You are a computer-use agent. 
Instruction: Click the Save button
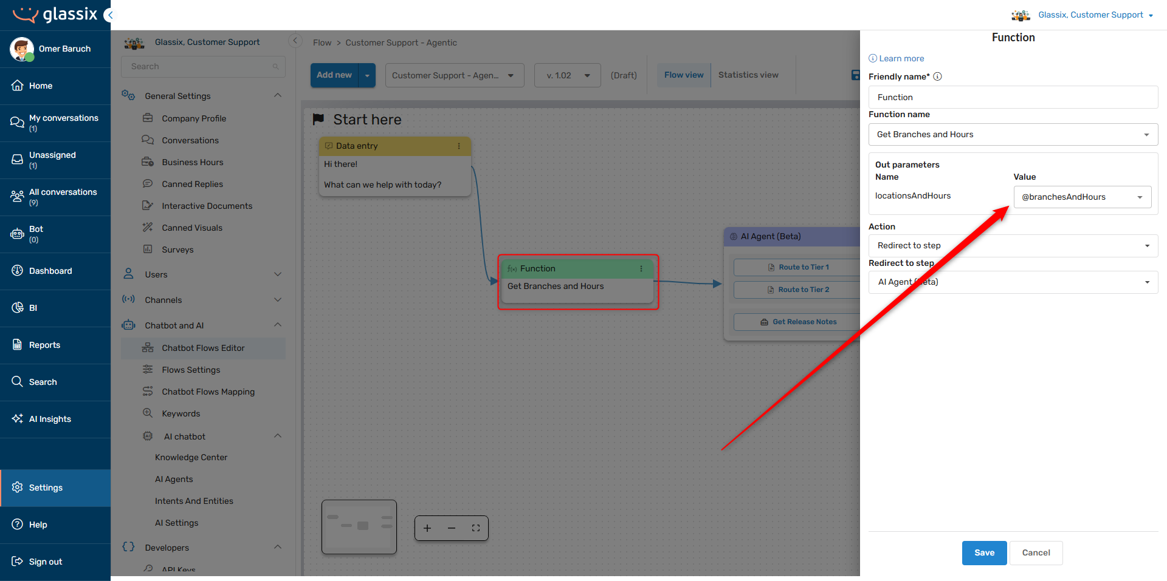[x=985, y=553]
